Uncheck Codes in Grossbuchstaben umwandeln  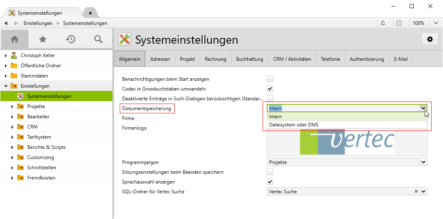click(270, 88)
